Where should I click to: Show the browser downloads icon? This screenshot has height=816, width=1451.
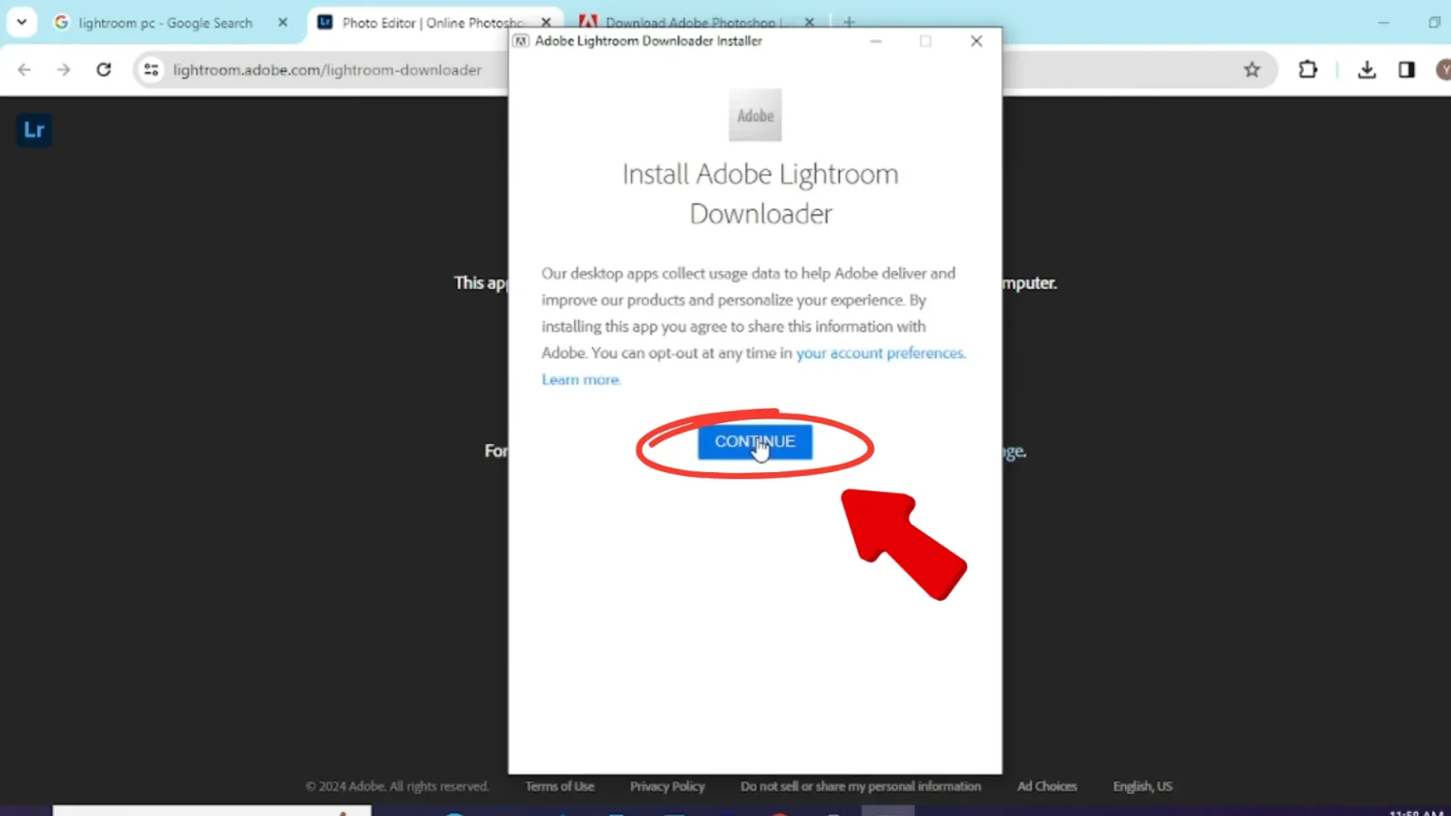pos(1366,70)
